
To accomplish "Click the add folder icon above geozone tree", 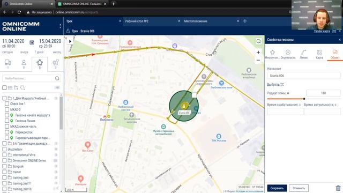I will coord(16,87).
